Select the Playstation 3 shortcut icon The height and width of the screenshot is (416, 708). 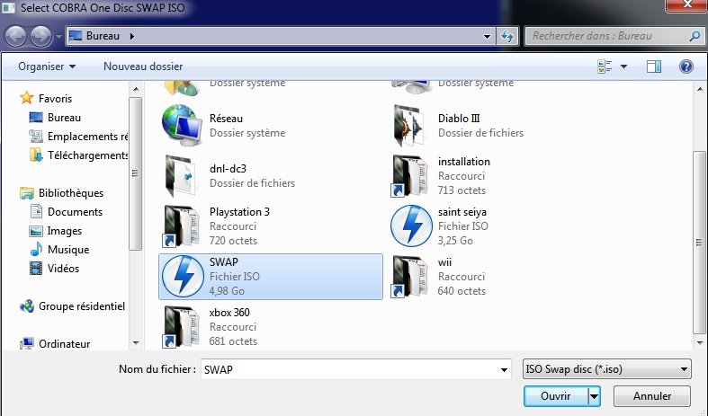pyautogui.click(x=183, y=226)
